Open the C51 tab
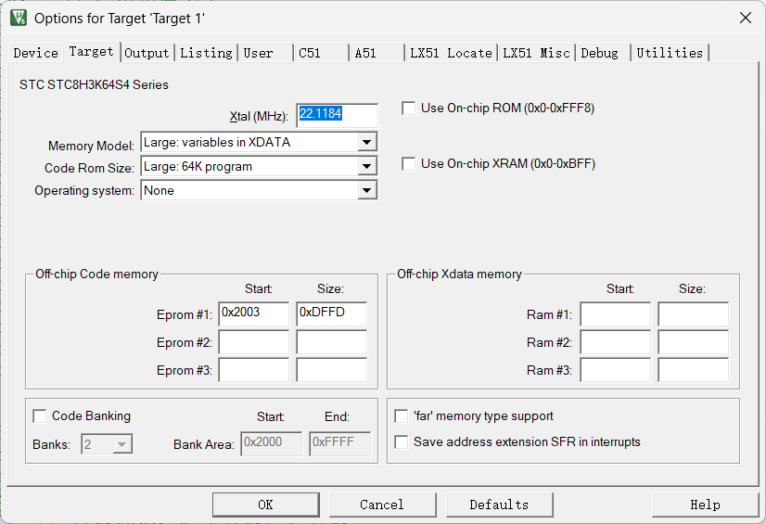 point(310,53)
